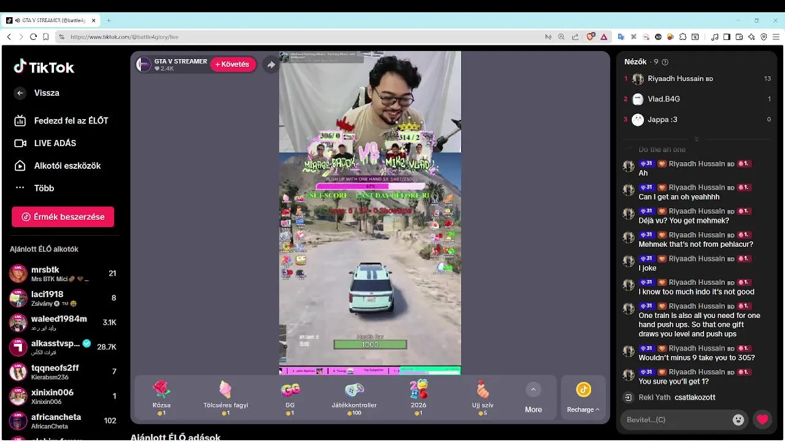
Task: Open Brave Shields lion icon
Action: point(591,37)
